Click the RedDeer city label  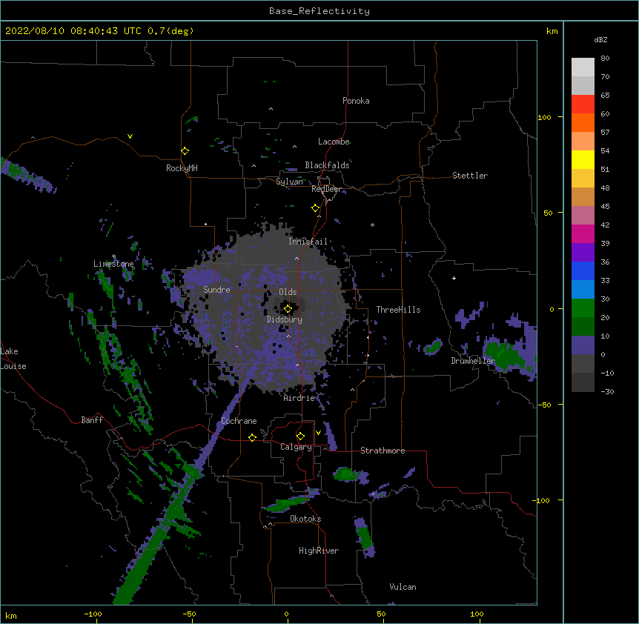pos(327,189)
